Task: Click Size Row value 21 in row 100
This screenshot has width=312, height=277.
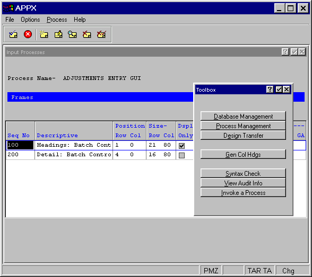Action: point(152,145)
